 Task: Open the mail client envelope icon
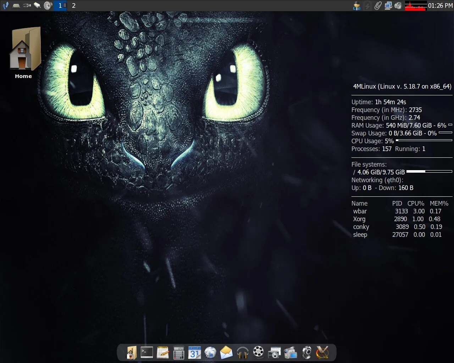point(226,352)
